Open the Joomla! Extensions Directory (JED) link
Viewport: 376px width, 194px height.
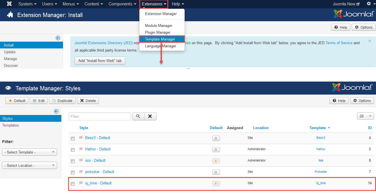pos(103,43)
